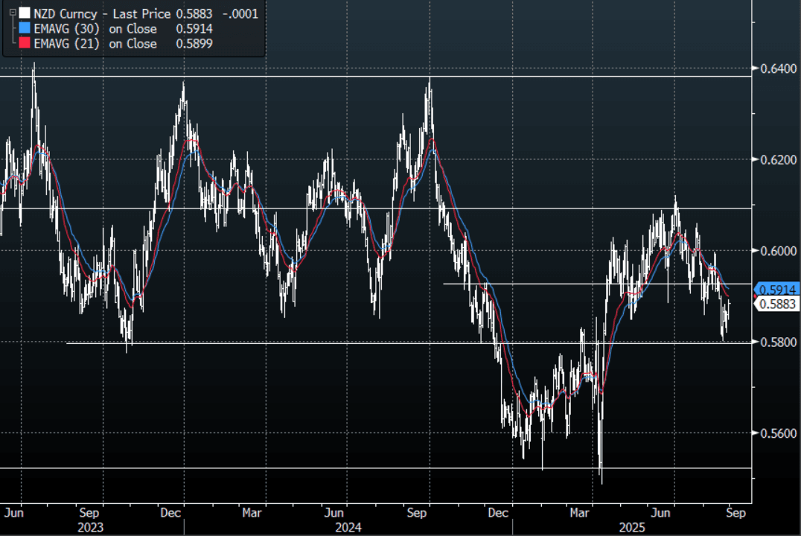Screen dimensions: 801x536
Task: Click the blue EMAVG (30) color swatch
Action: point(25,29)
